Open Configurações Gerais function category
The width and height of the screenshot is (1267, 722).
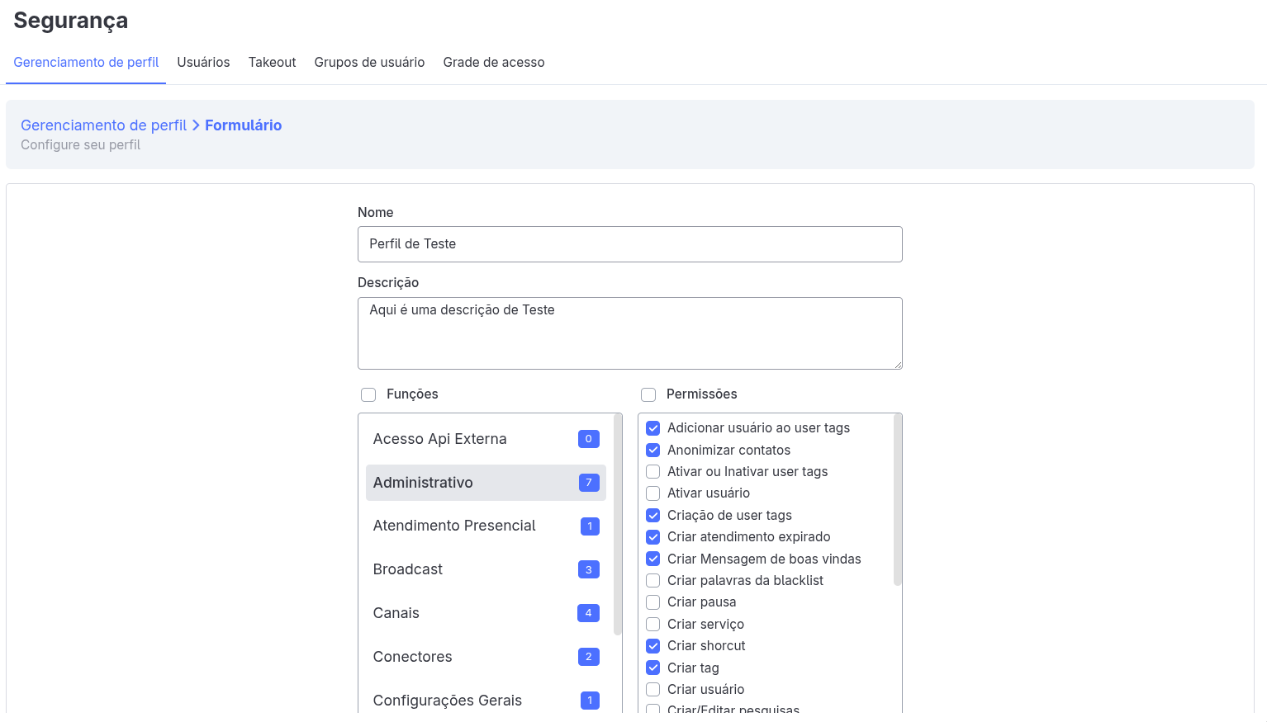click(447, 701)
